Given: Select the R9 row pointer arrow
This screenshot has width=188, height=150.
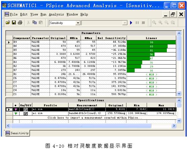Looking at the screenshot, I should coord(9,42).
